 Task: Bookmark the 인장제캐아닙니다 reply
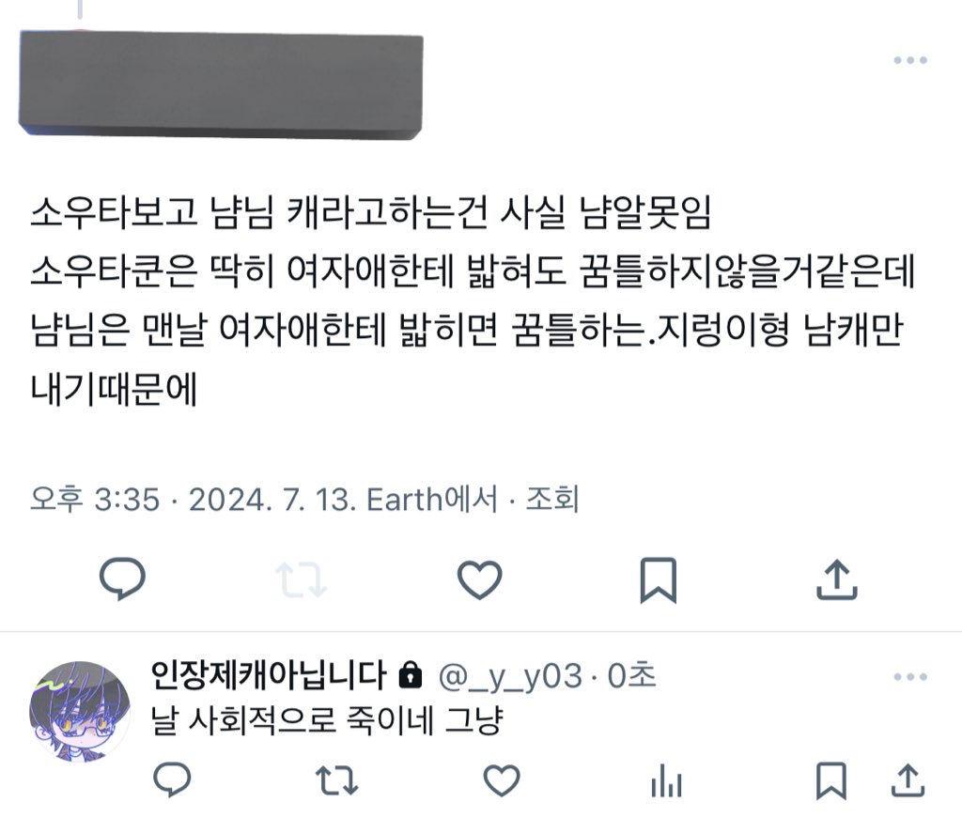(831, 780)
